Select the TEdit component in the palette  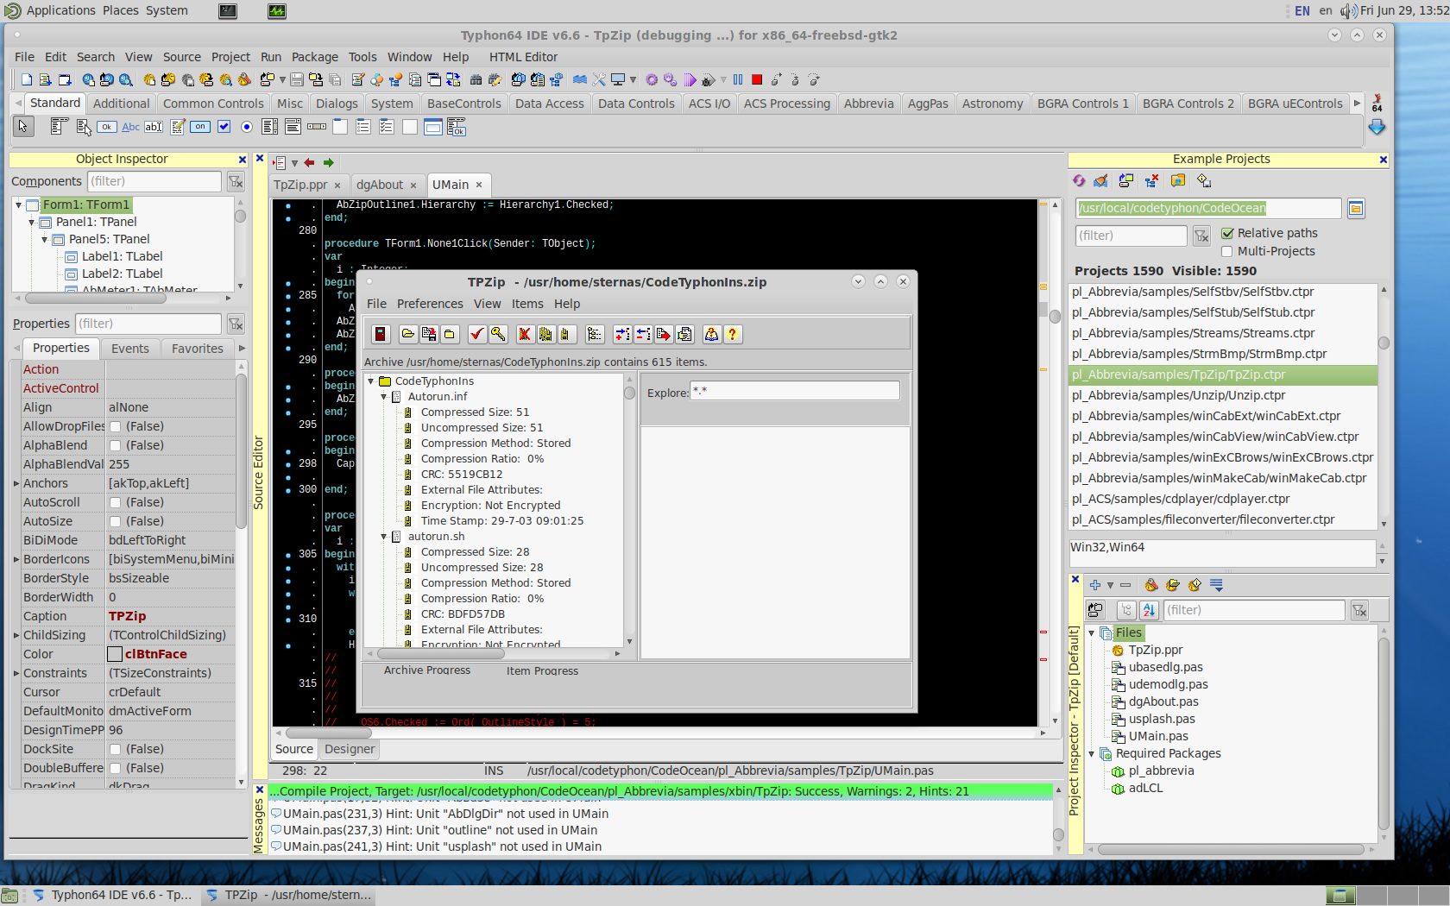point(154,127)
